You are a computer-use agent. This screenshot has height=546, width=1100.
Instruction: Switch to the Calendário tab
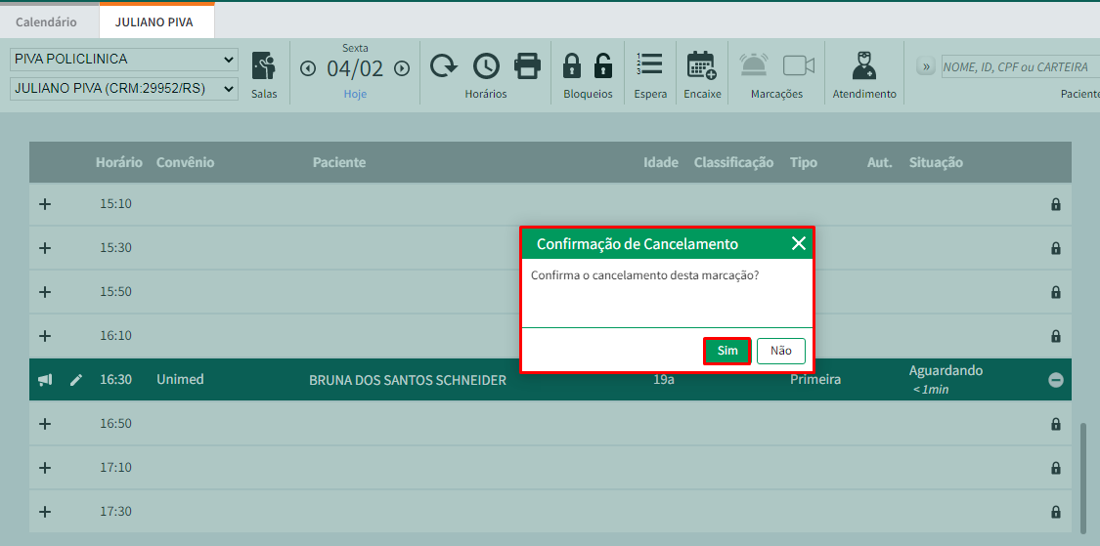(46, 21)
